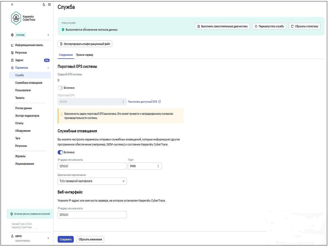Click Экспортировать конфигурационный файл button
This screenshot has height=246, width=328.
pos(85,44)
